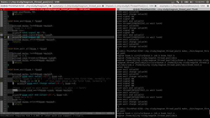Click the 'void bsem_post' function line
Viewport: 210px width, 118px height.
[x=25, y=21]
